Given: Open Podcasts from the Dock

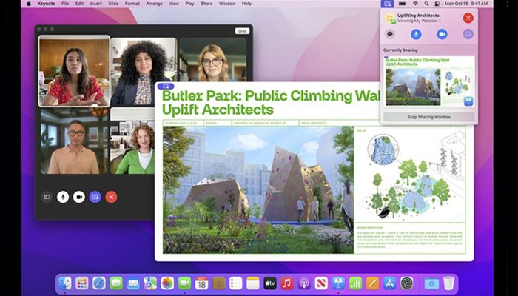Looking at the screenshot, I should tap(304, 283).
